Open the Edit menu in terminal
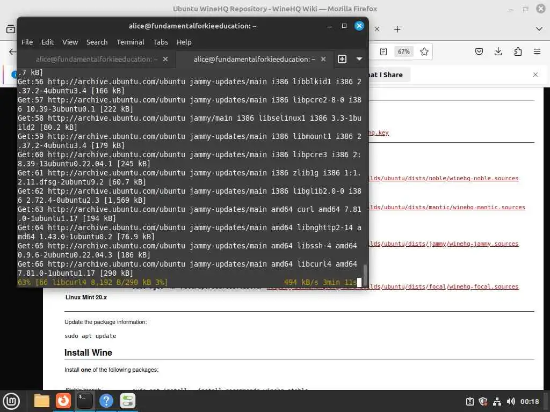 tap(47, 42)
